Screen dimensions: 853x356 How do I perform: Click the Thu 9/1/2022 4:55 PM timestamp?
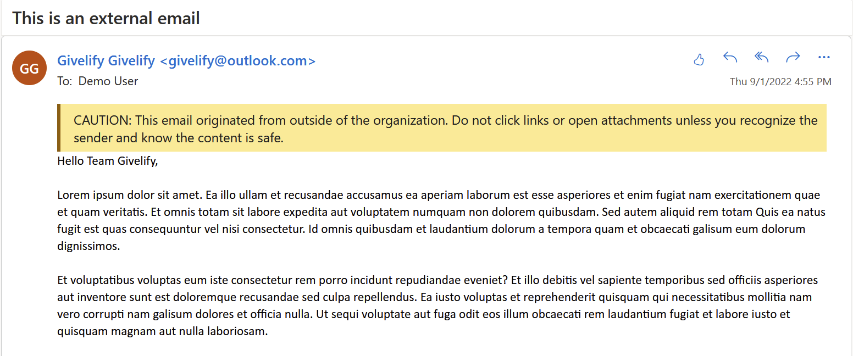coord(780,82)
